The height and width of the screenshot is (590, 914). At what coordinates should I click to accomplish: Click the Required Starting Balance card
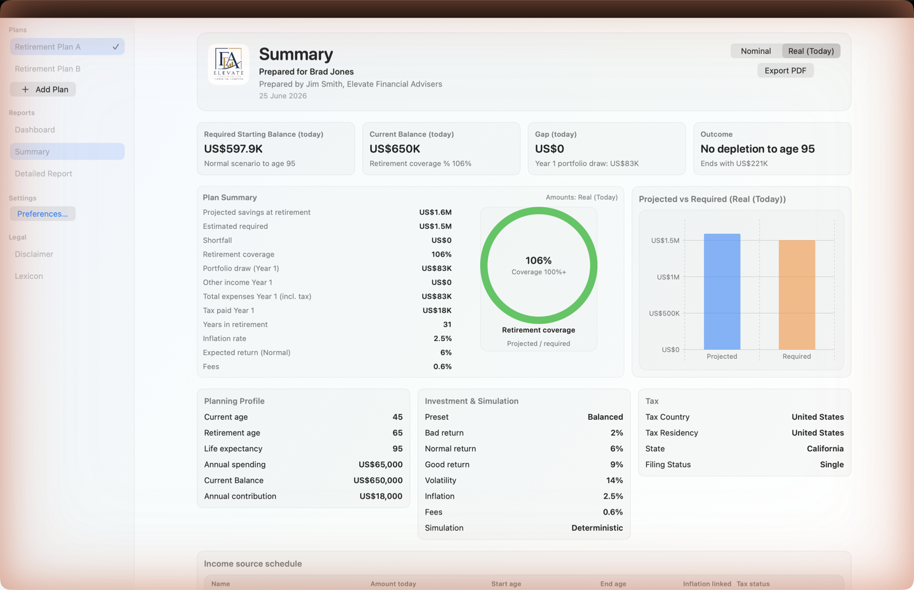point(276,148)
